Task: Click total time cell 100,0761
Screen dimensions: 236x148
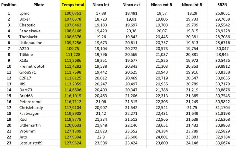Action: [x=73, y=13]
